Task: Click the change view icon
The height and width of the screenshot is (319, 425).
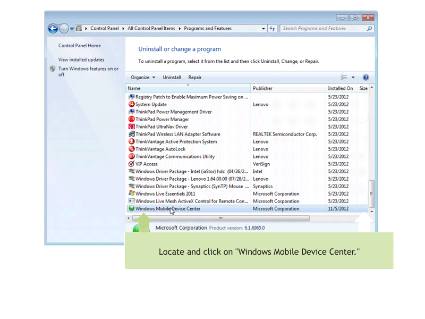Action: 344,77
